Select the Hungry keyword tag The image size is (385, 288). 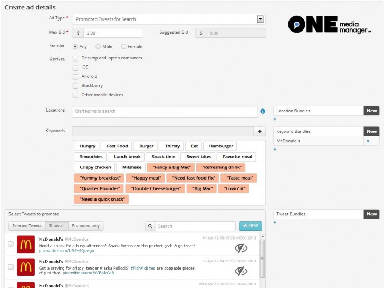[x=88, y=146]
